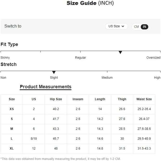This screenshot has height=161, width=161.
Task: Click the Size Guide title
Action: pyautogui.click(x=90, y=3)
